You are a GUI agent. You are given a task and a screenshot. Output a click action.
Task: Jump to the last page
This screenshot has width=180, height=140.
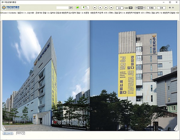pos(111,8)
